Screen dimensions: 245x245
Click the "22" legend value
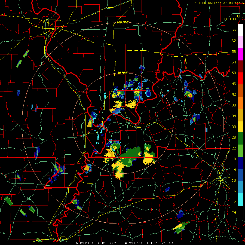(234, 148)
